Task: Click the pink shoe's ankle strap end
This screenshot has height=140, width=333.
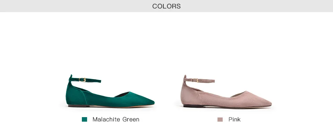Action: pyautogui.click(x=212, y=81)
